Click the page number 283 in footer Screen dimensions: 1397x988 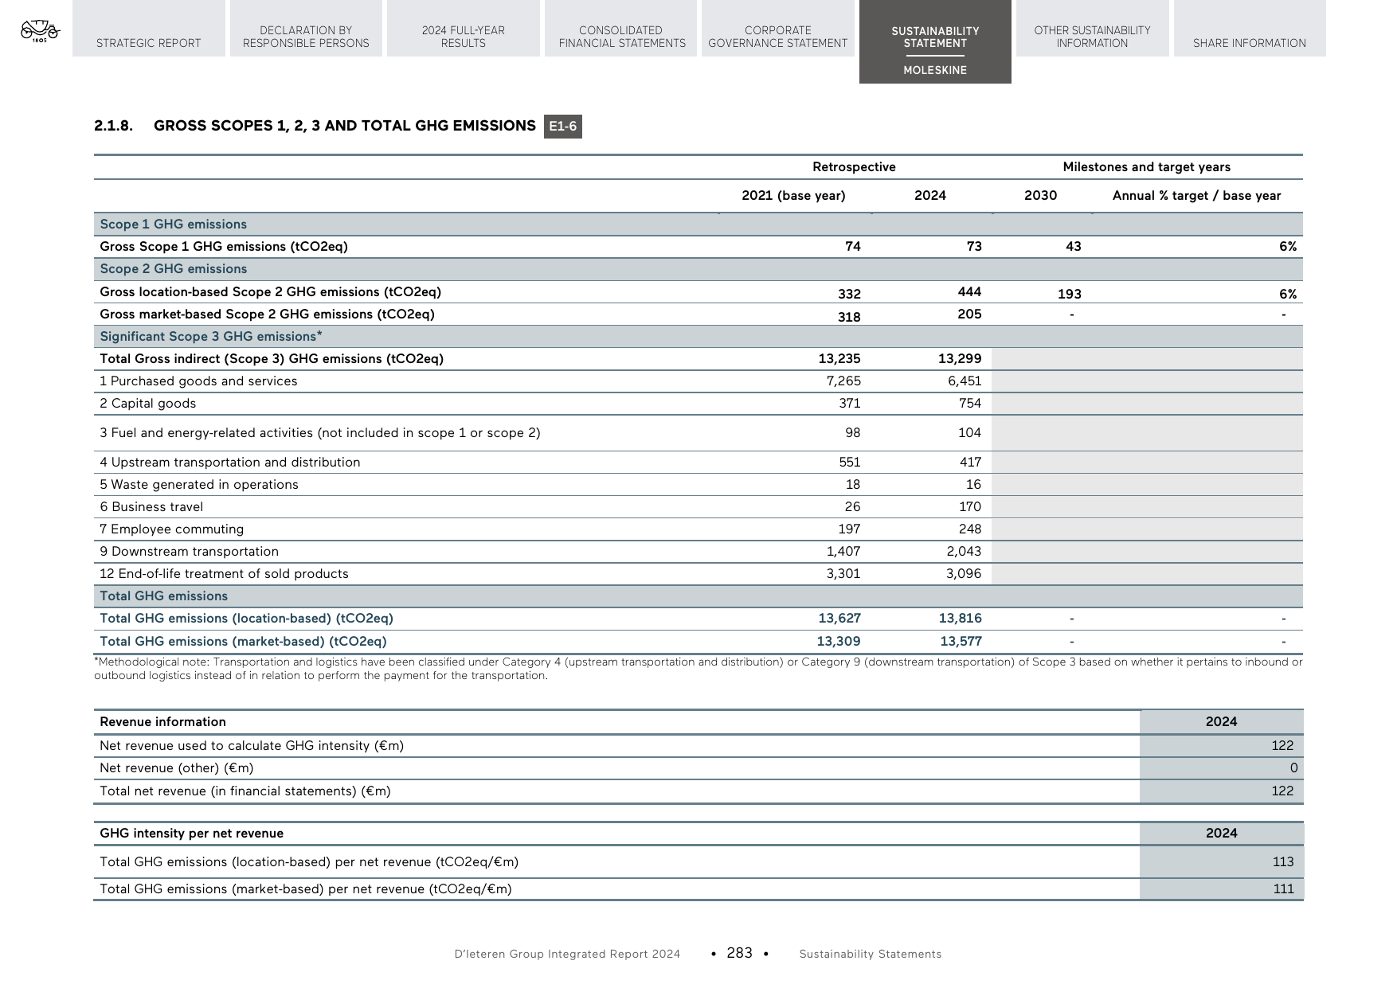(x=739, y=953)
